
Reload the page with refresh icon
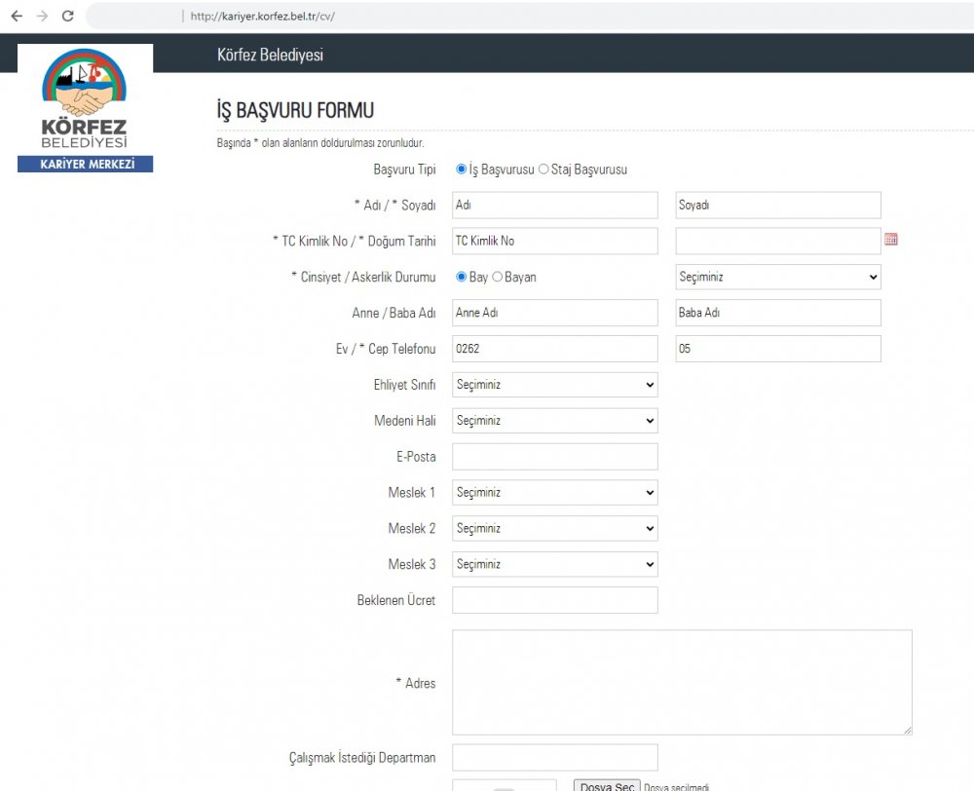(67, 17)
